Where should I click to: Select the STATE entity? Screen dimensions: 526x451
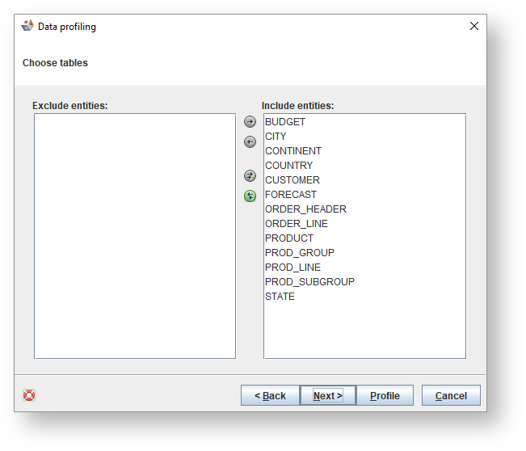[x=280, y=297]
